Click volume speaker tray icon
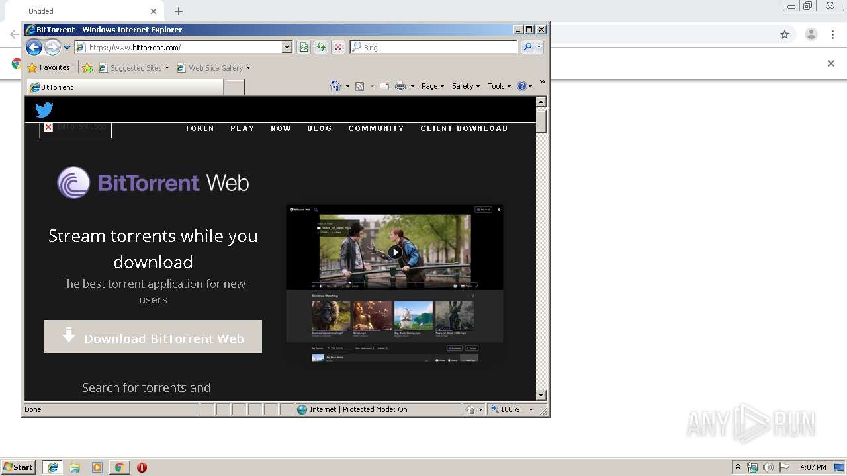 (x=768, y=467)
